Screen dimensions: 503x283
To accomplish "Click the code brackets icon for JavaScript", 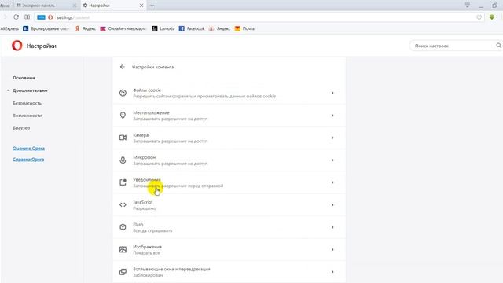I will pos(123,204).
